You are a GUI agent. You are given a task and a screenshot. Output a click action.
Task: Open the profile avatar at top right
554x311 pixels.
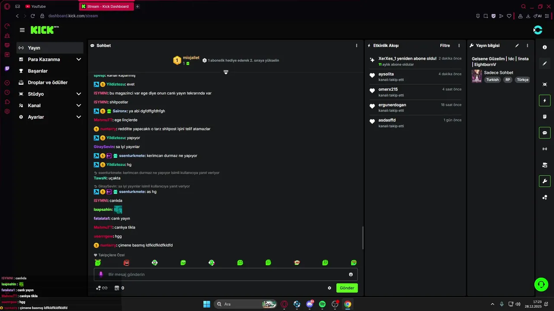point(538,30)
